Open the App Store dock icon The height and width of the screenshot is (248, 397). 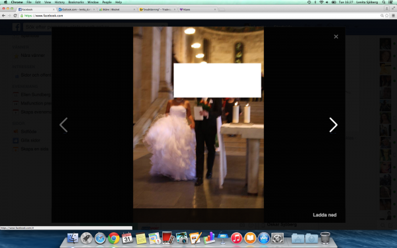click(264, 238)
